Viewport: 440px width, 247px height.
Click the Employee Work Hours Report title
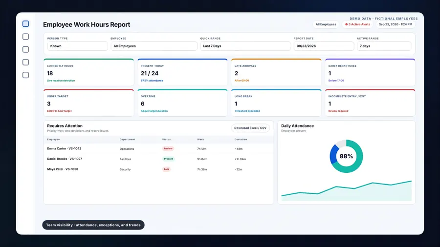pyautogui.click(x=87, y=24)
